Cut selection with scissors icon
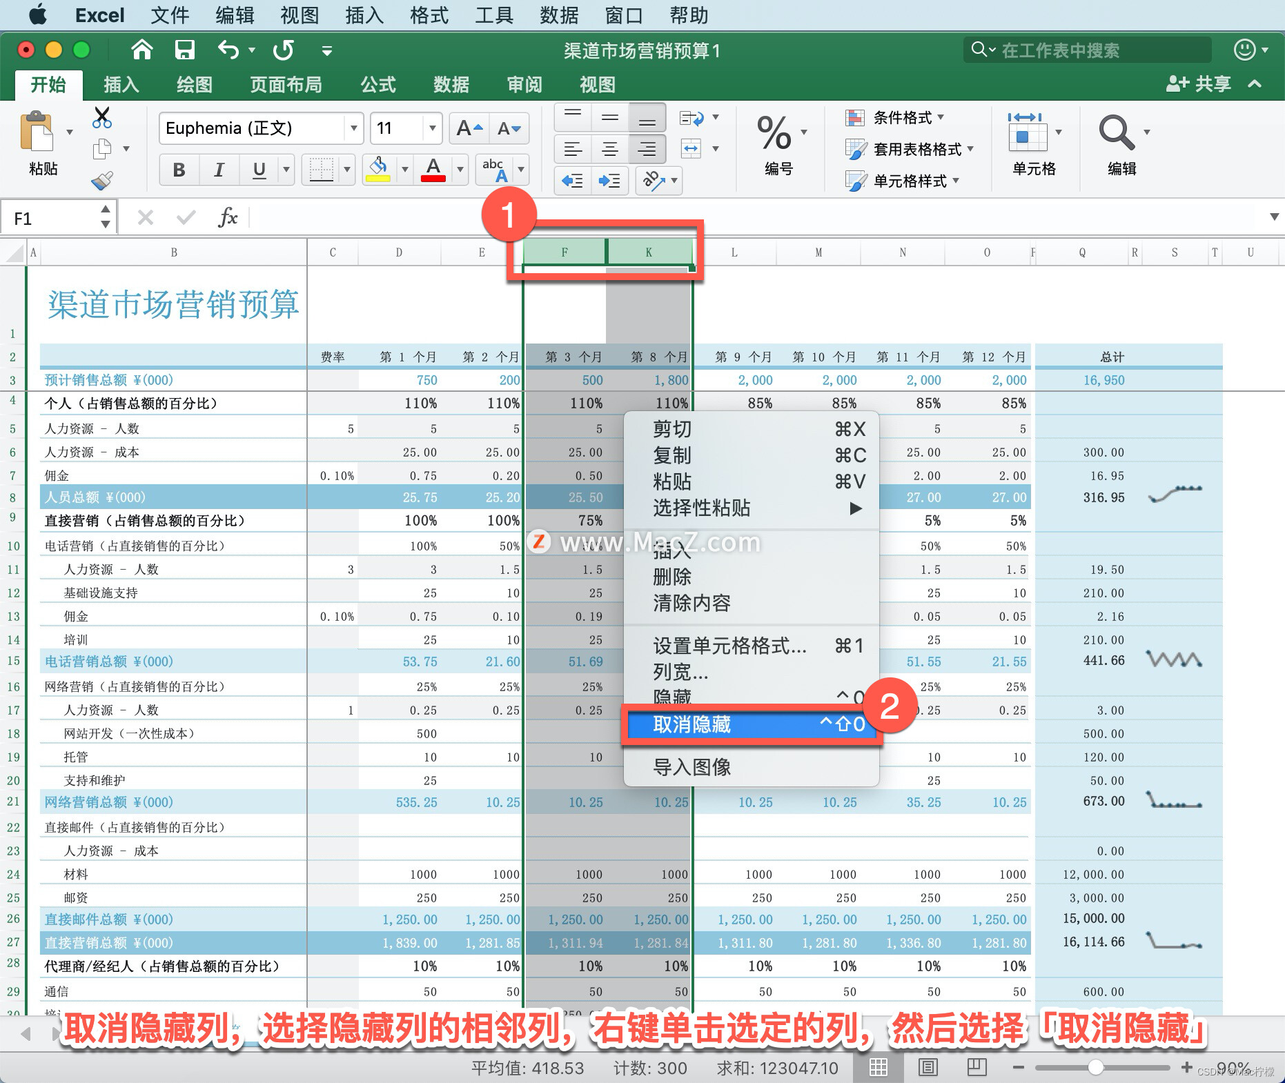This screenshot has width=1285, height=1083. 102,117
